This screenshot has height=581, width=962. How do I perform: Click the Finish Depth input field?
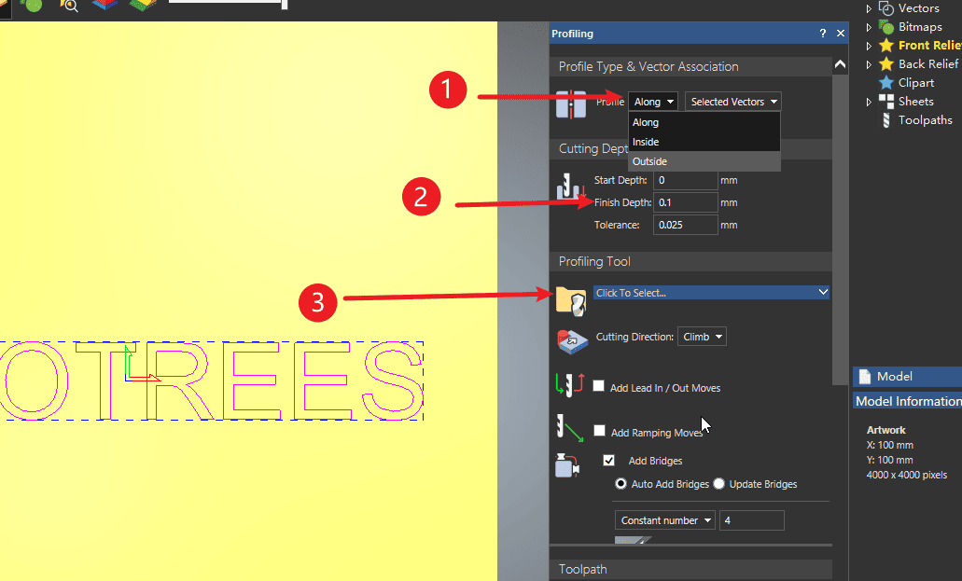click(x=685, y=202)
